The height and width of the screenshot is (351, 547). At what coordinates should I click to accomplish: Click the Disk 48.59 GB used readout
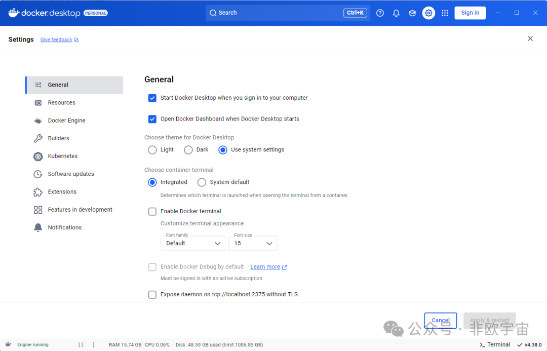pyautogui.click(x=219, y=345)
